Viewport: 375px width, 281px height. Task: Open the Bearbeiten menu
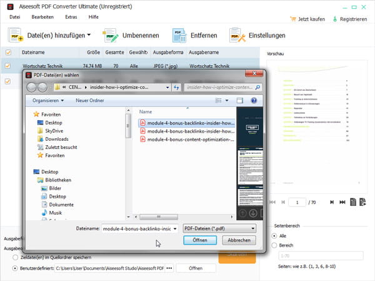(42, 17)
